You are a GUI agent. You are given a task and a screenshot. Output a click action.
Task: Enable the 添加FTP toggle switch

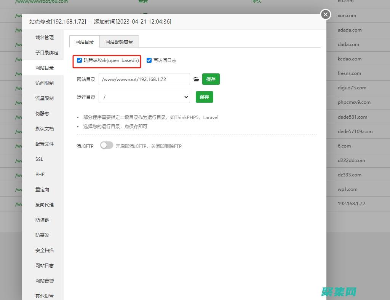point(107,146)
